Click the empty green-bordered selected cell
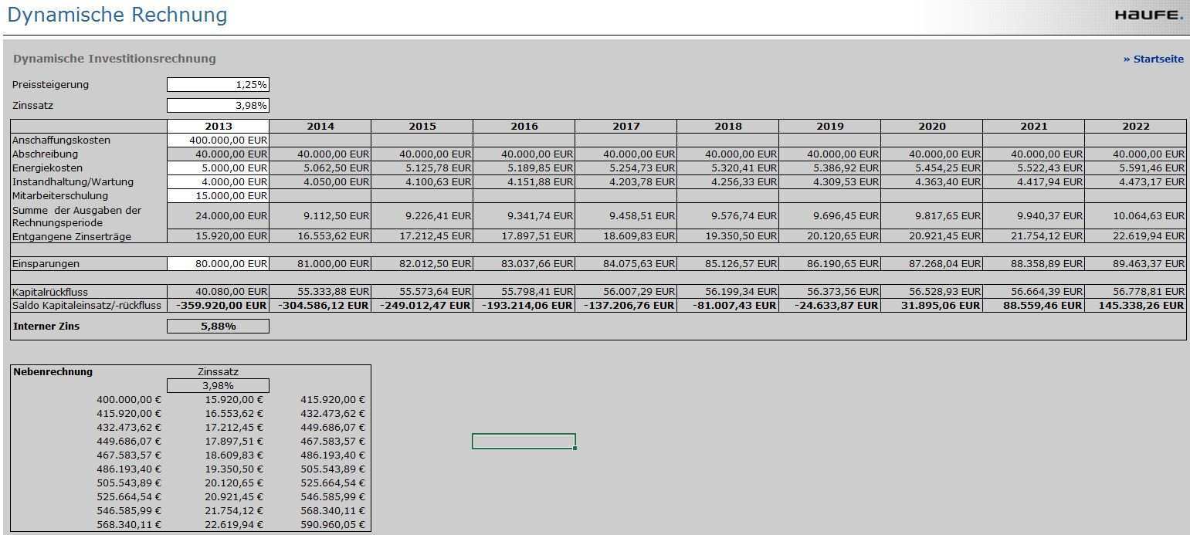Viewport: 1190px width, 535px height. pyautogui.click(x=524, y=442)
